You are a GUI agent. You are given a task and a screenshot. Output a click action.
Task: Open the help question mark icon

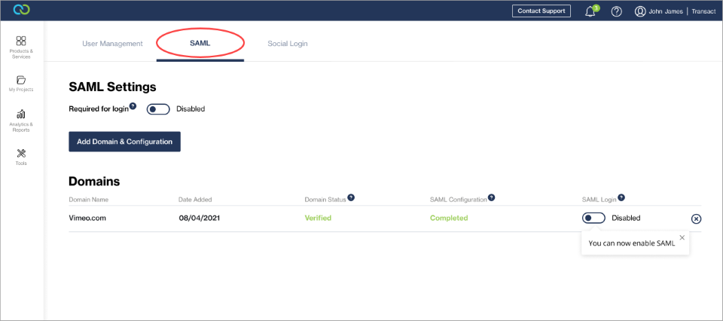click(x=617, y=11)
